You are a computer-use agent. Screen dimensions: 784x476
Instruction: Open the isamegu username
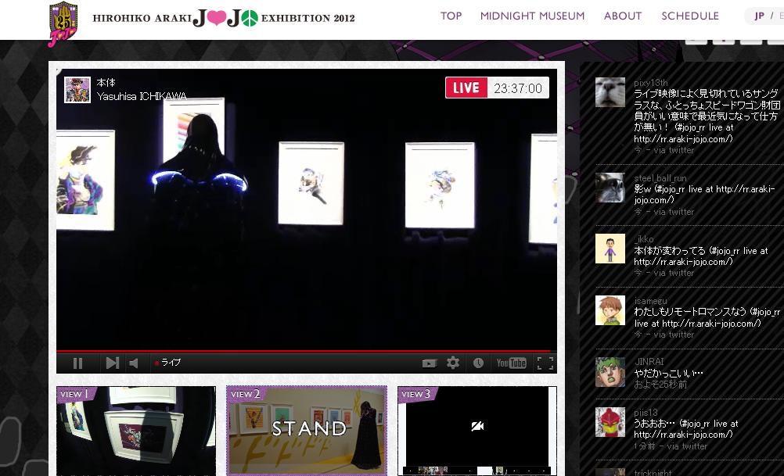(650, 301)
